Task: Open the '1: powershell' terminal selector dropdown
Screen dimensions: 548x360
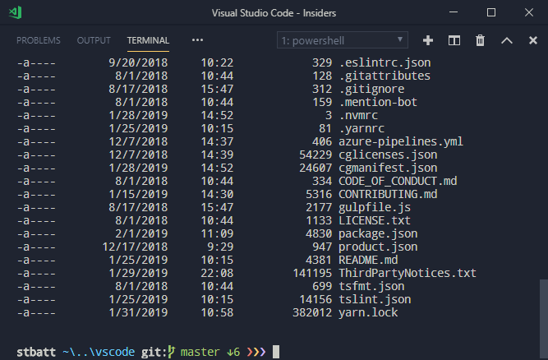Action: (342, 40)
